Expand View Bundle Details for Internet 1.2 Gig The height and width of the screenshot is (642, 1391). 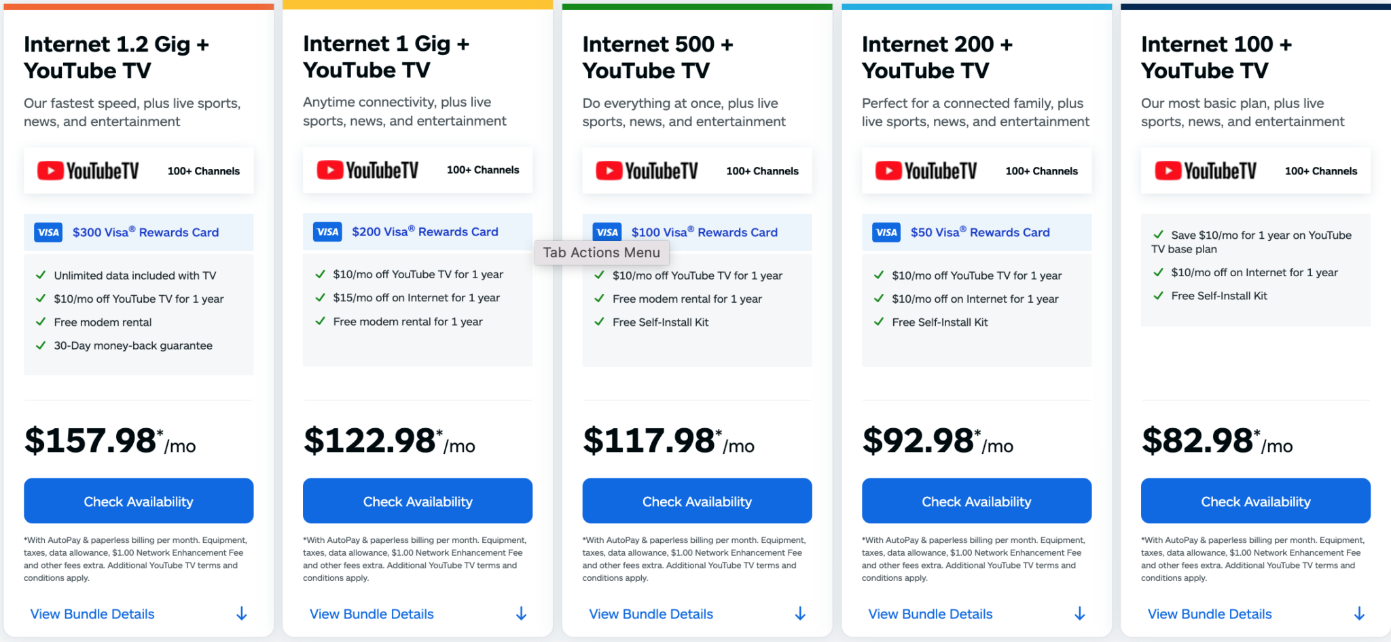(x=92, y=614)
